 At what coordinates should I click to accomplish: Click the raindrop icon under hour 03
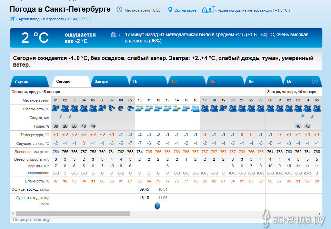click(70, 116)
